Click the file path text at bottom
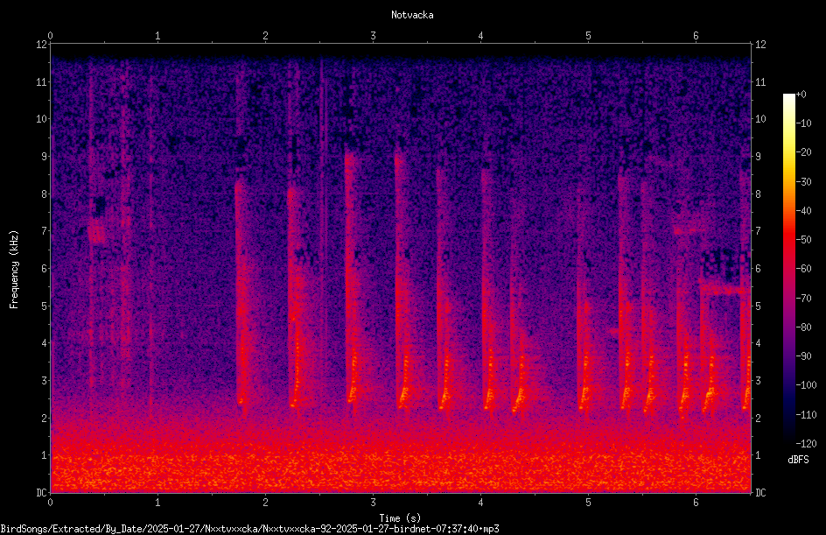Image resolution: width=826 pixels, height=535 pixels. point(249,529)
